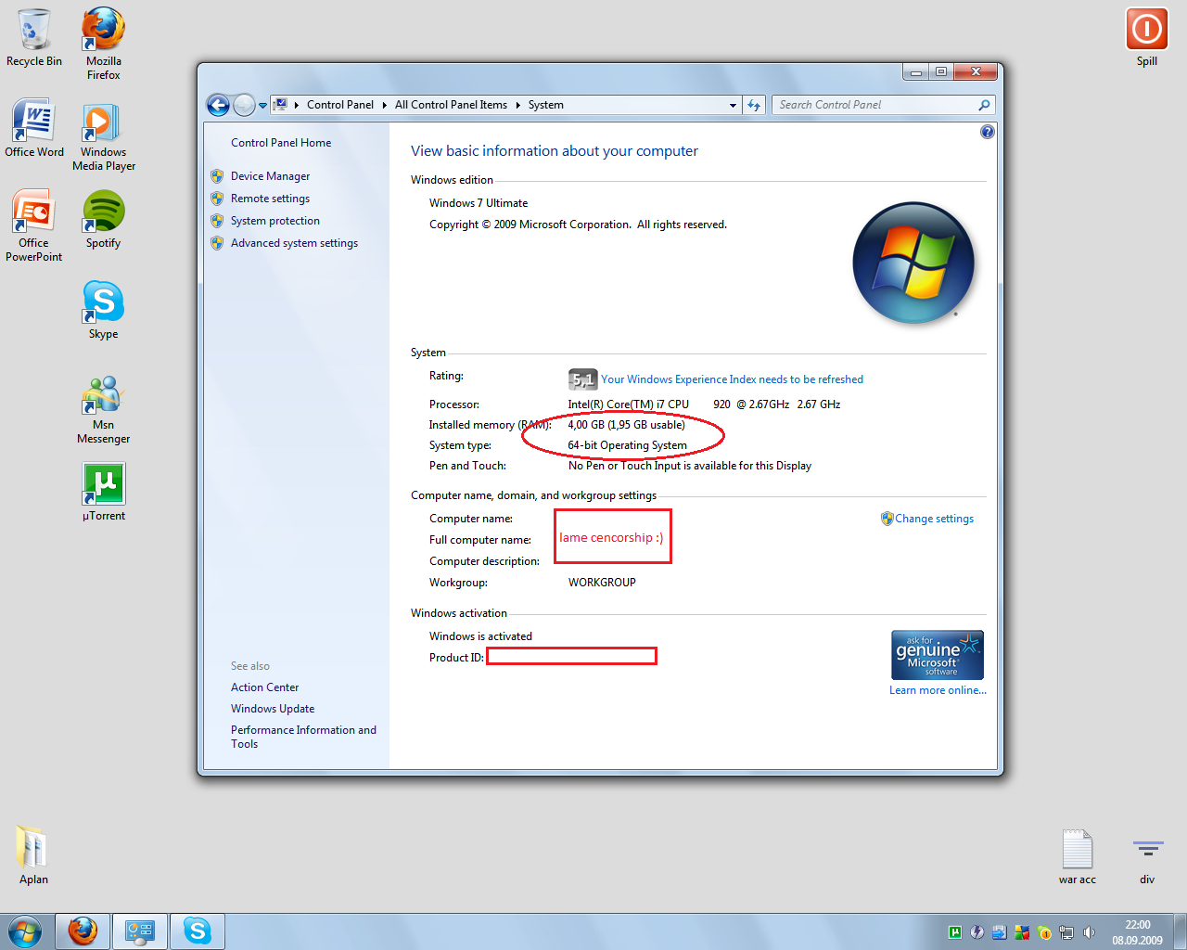Select the µTorrent desktop shortcut

point(104,492)
